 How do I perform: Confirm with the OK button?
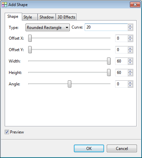coord(89,149)
